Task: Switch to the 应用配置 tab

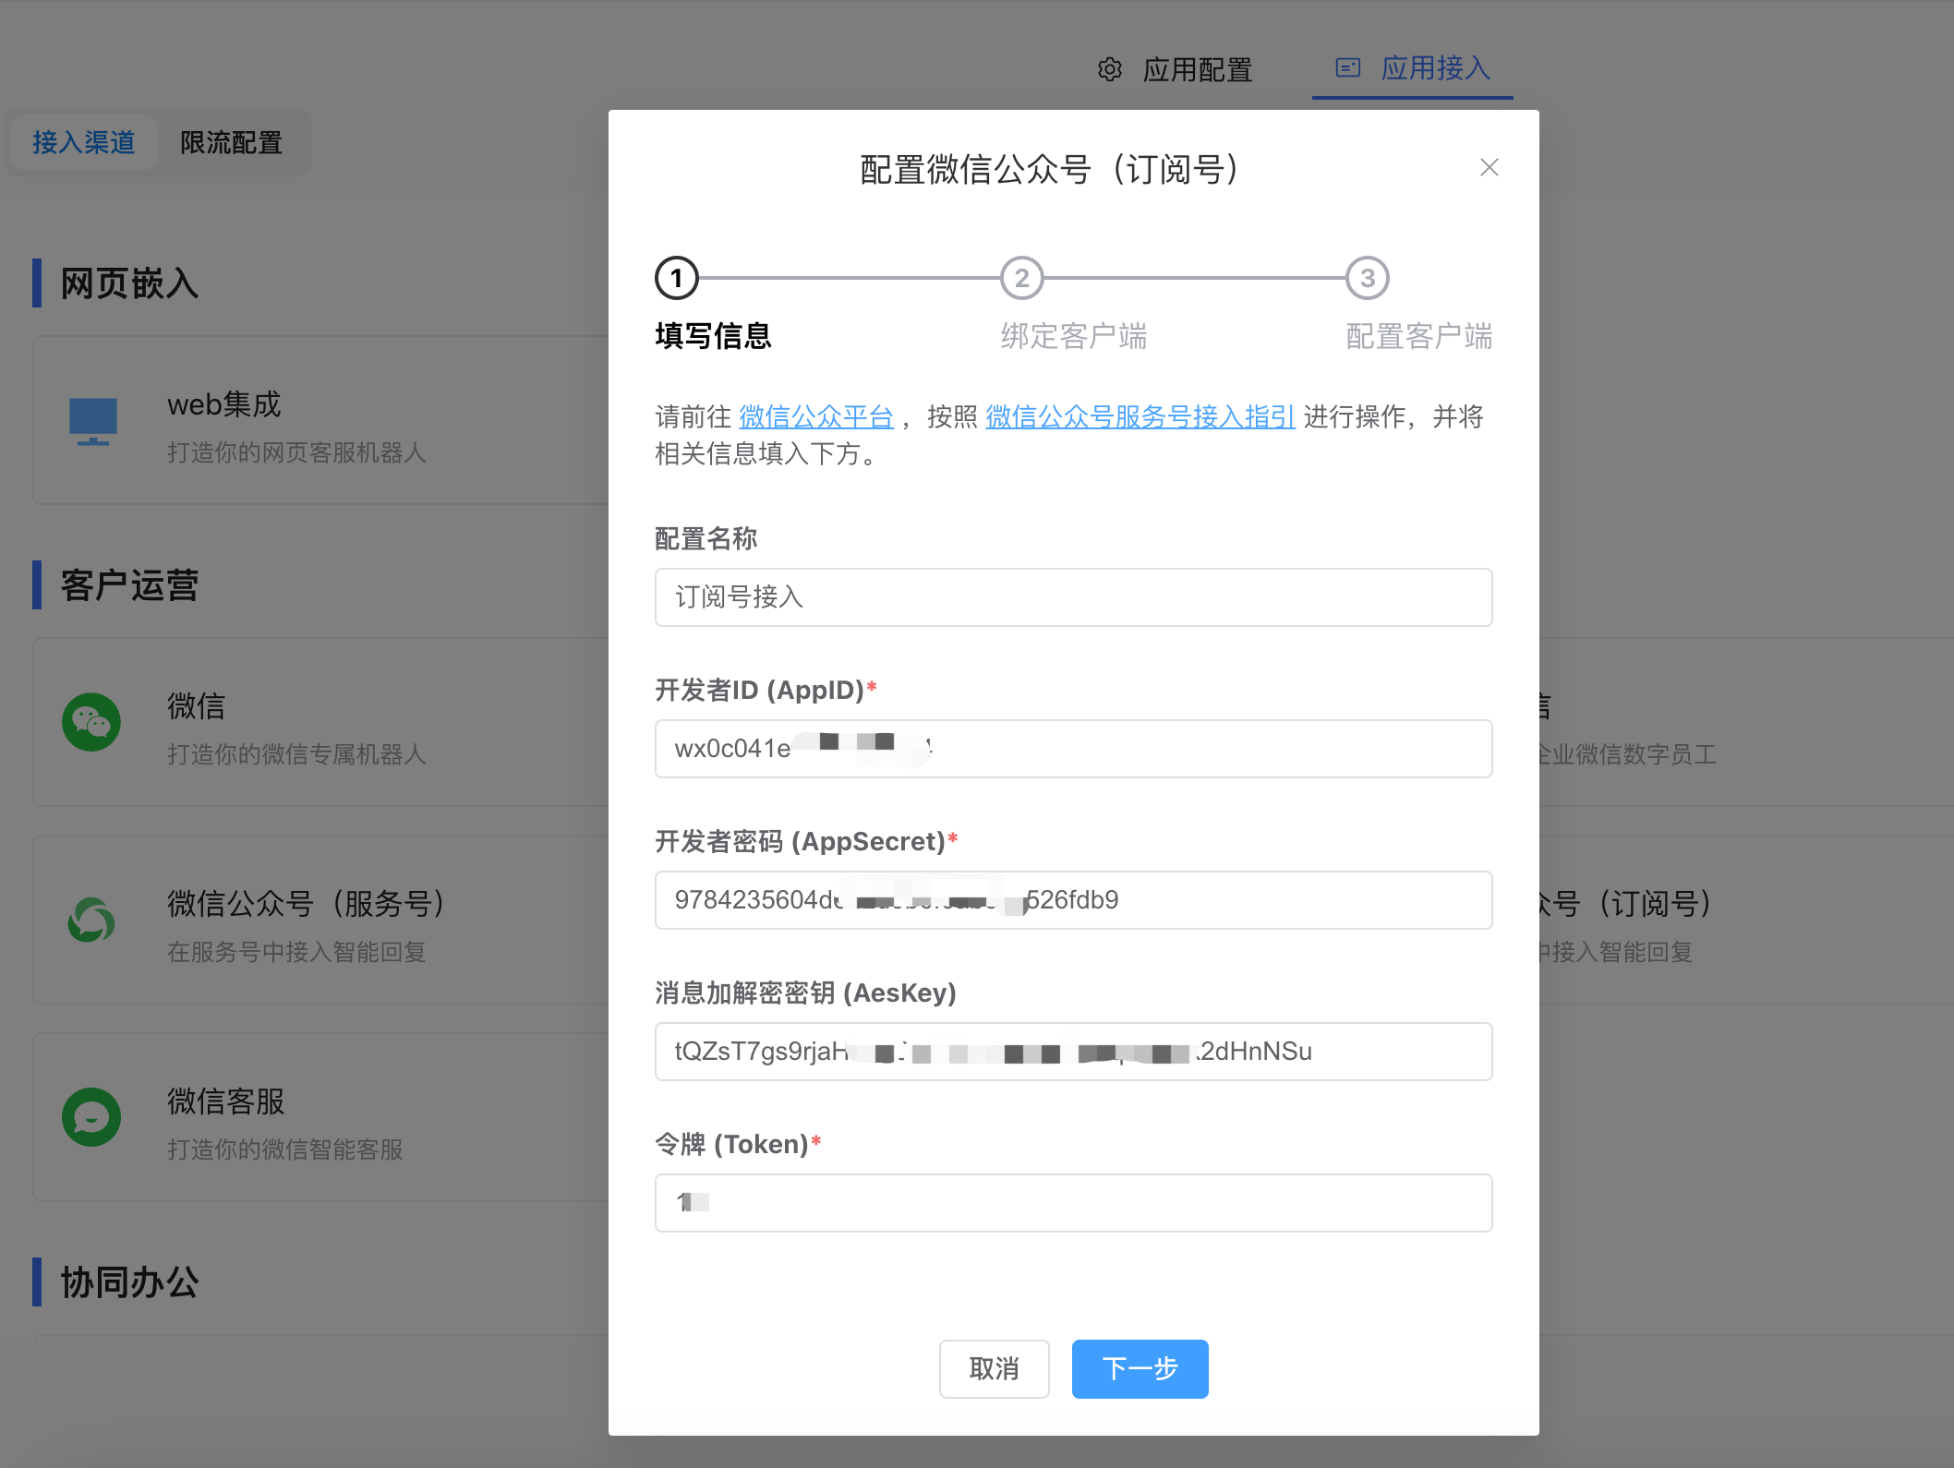Action: coord(1197,69)
